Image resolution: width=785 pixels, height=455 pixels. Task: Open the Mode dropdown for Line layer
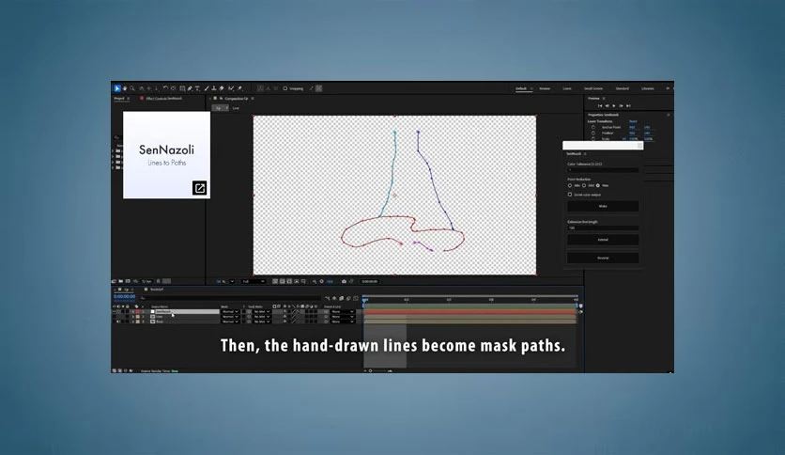pyautogui.click(x=230, y=317)
